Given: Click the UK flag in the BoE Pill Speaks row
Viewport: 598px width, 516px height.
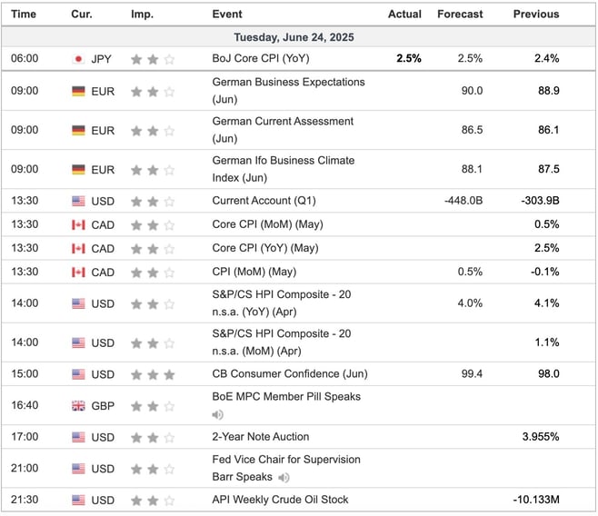Looking at the screenshot, I should [x=78, y=406].
